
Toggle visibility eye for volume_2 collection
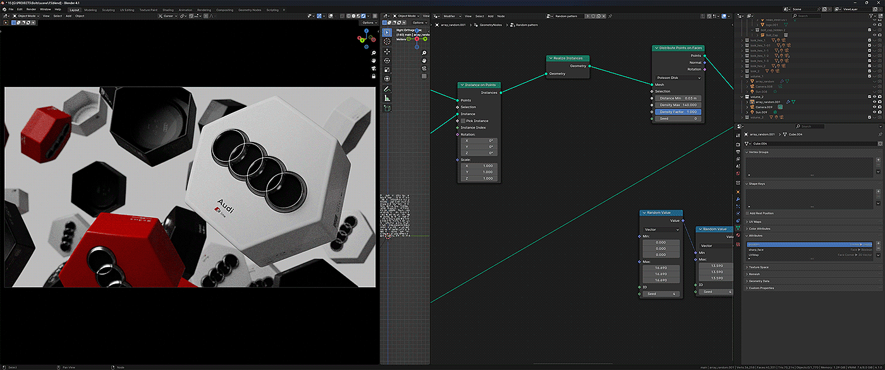click(x=874, y=97)
